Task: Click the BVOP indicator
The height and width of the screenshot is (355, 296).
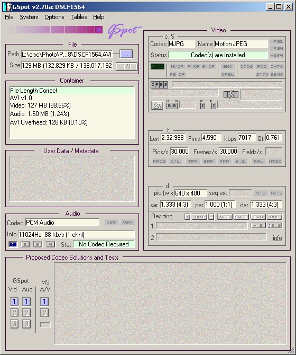Action: pos(208,67)
